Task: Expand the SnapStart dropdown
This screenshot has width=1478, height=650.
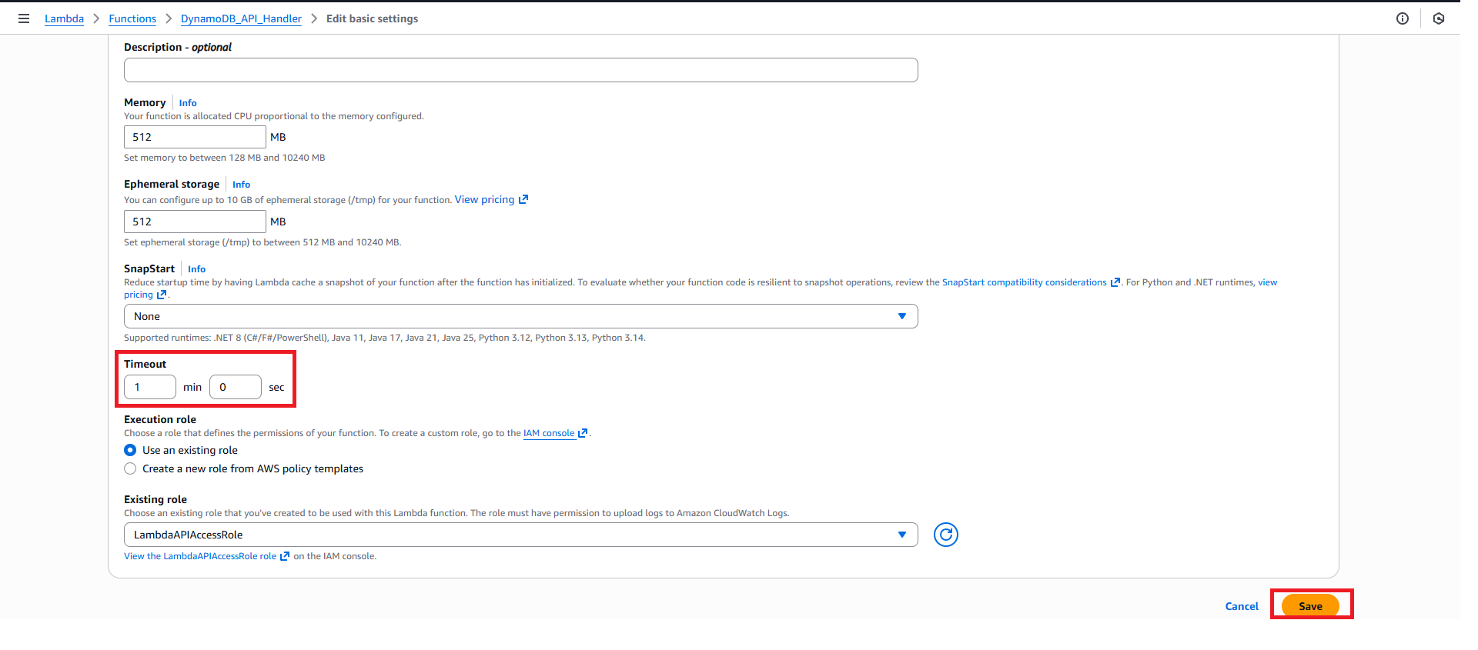Action: 520,316
